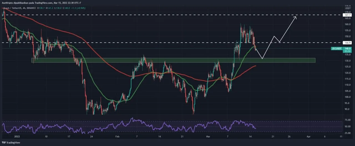
Task: Click the Apr label on time axis
Action: coord(308,137)
